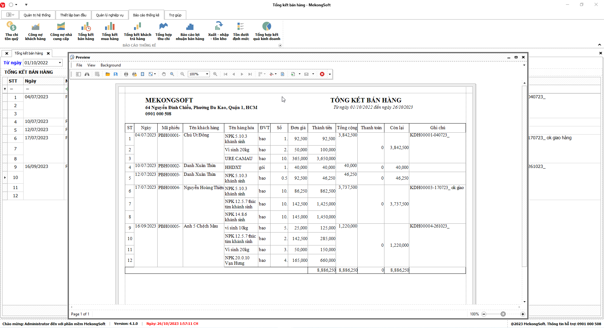Screen dimensions: 604x328
Task: Open the Tổng kết bán hàng report
Action: tap(86, 31)
